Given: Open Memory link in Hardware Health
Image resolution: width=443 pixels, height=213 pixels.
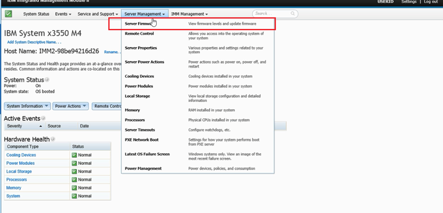Looking at the screenshot, I should [14, 188].
